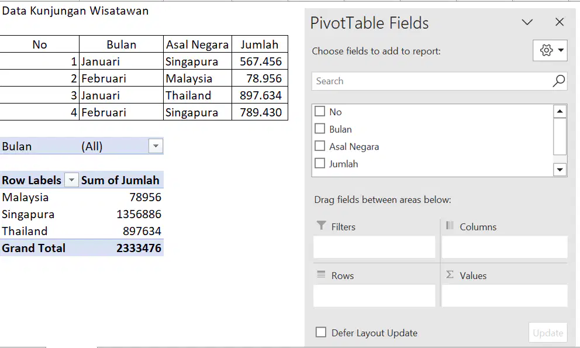Select the Bulan header cell in table

[122, 44]
